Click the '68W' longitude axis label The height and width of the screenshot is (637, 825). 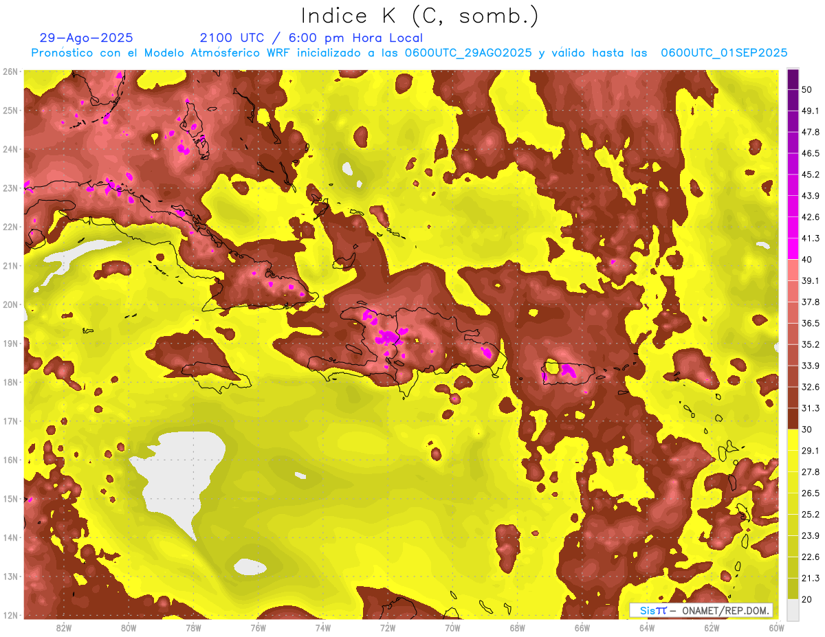(518, 628)
